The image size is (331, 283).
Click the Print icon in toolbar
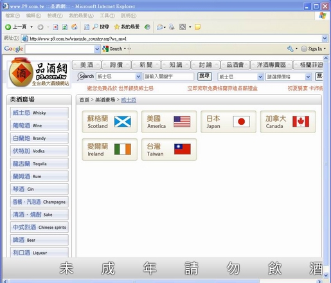click(x=172, y=27)
